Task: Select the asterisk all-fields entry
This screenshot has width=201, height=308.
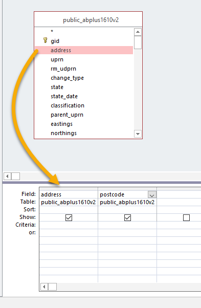Action: (x=52, y=31)
